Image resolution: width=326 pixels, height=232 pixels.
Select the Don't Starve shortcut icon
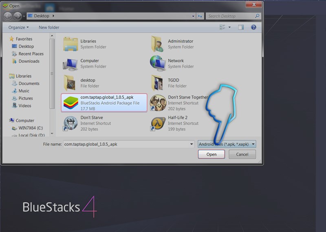pos(70,123)
